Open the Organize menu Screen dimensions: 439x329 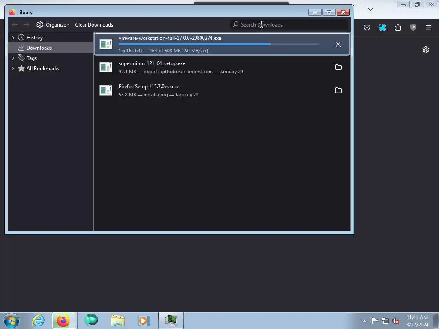tap(53, 25)
